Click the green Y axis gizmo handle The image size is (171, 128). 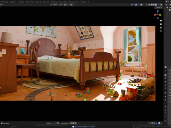click(x=160, y=15)
